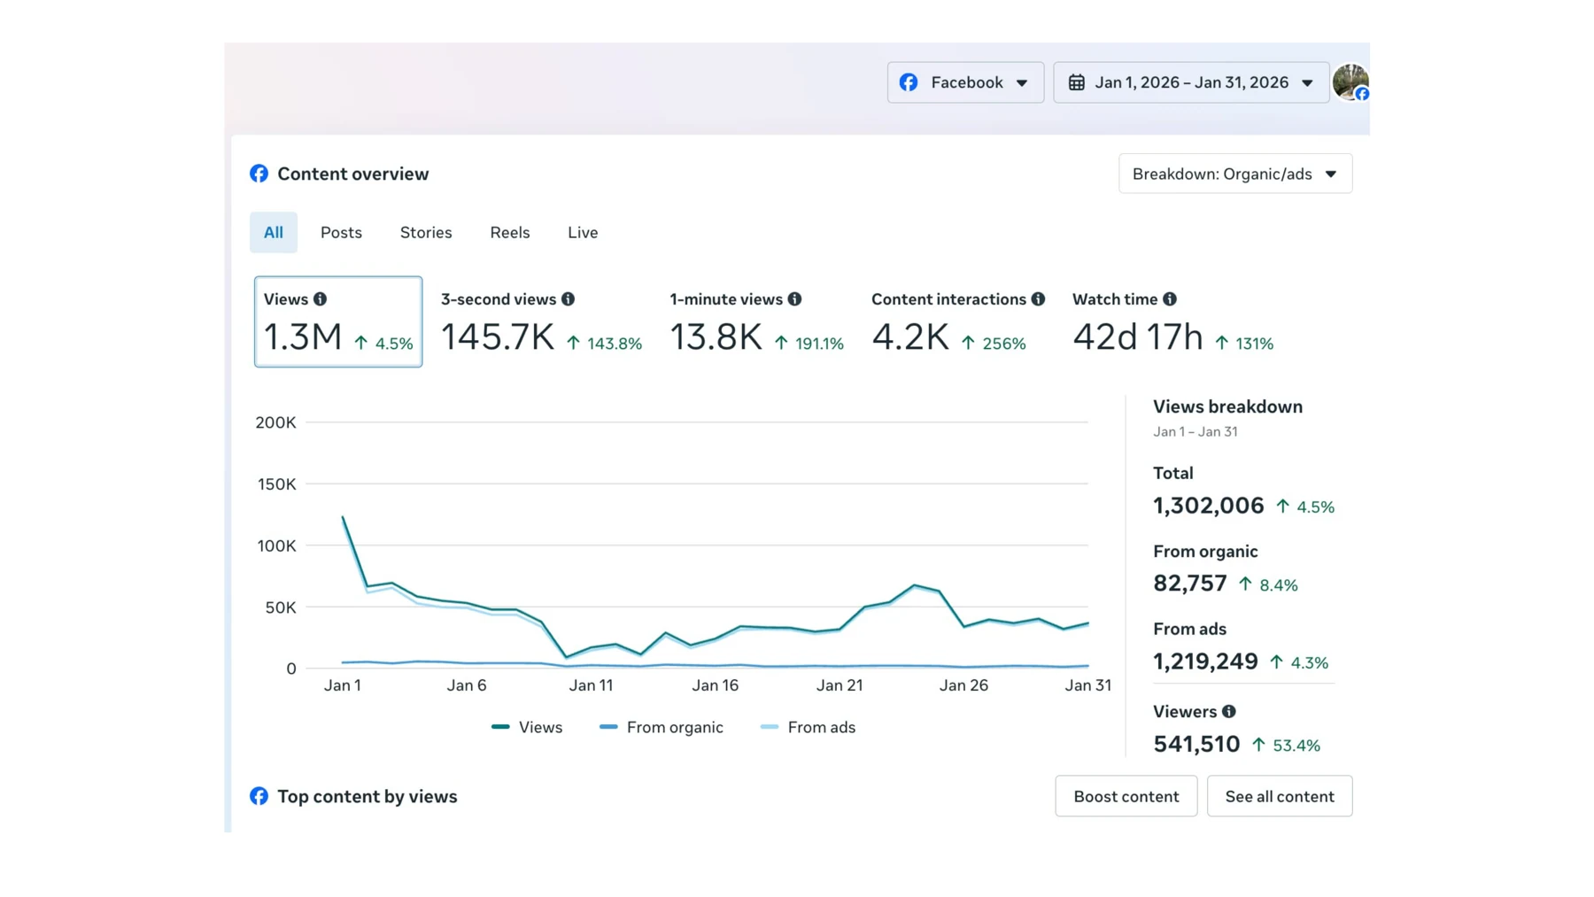Click the down arrow in the Breakdown selector
The image size is (1594, 897).
1331,174
